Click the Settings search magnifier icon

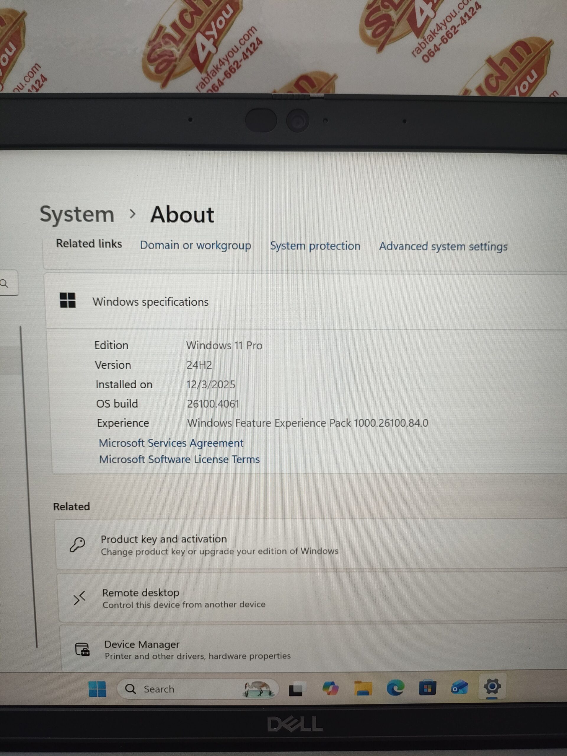[x=5, y=283]
